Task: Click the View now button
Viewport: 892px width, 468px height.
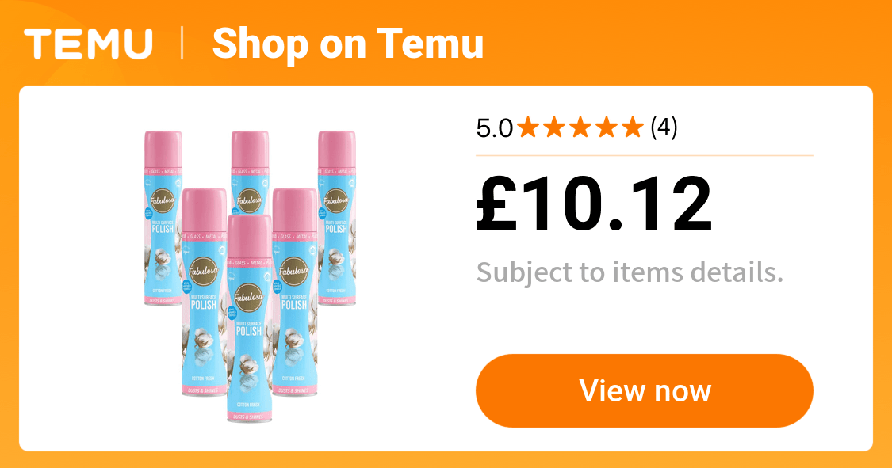Action: pos(645,390)
